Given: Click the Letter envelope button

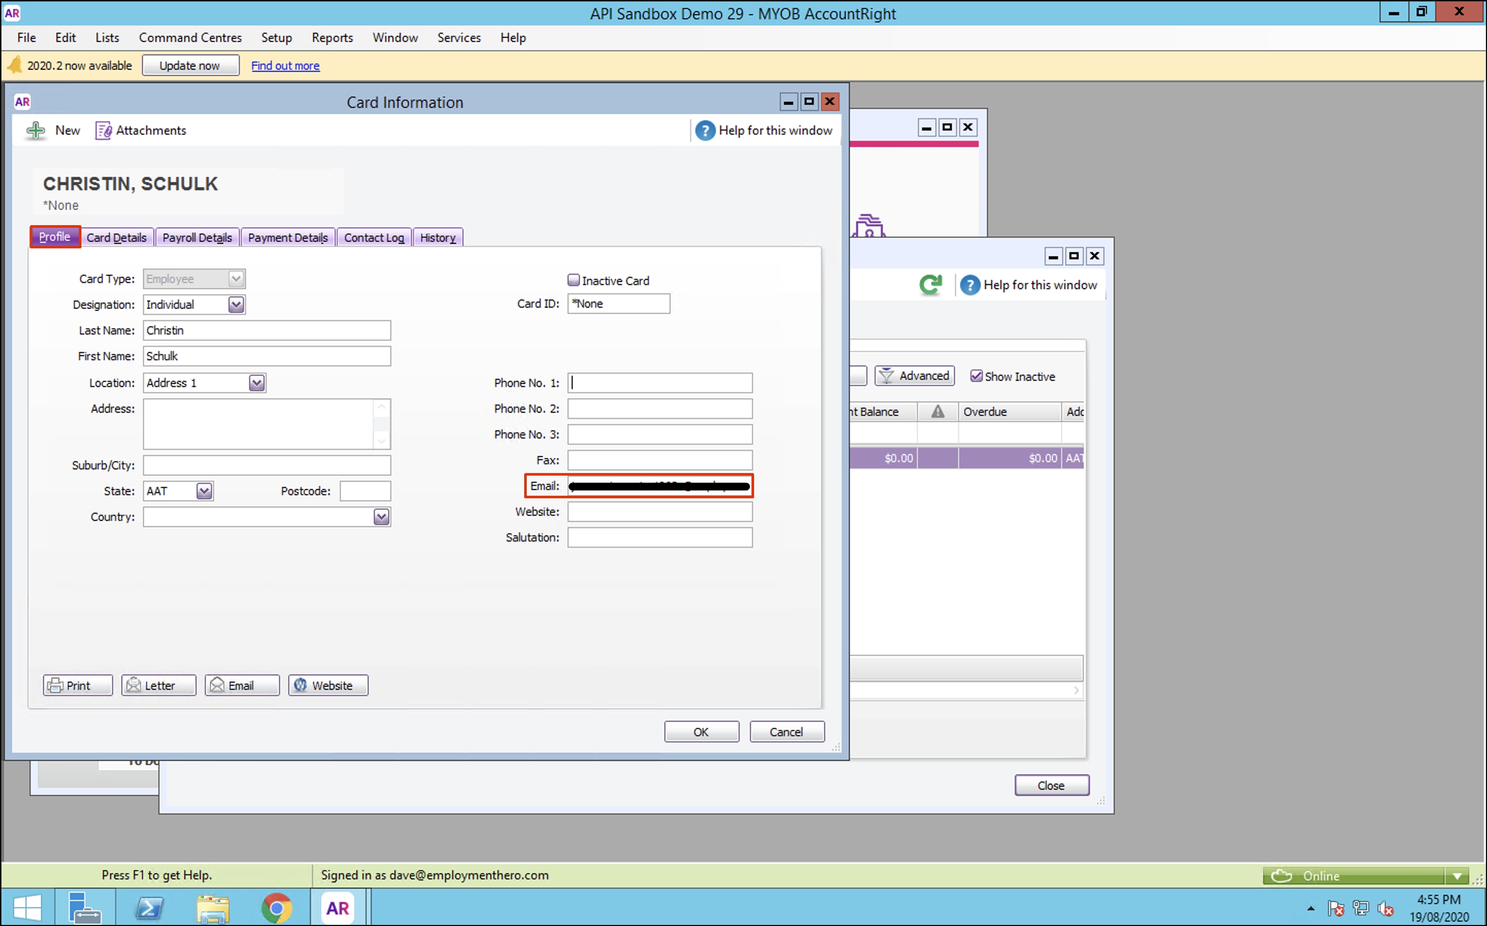Looking at the screenshot, I should click(159, 685).
